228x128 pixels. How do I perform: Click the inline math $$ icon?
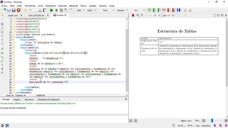2,53
